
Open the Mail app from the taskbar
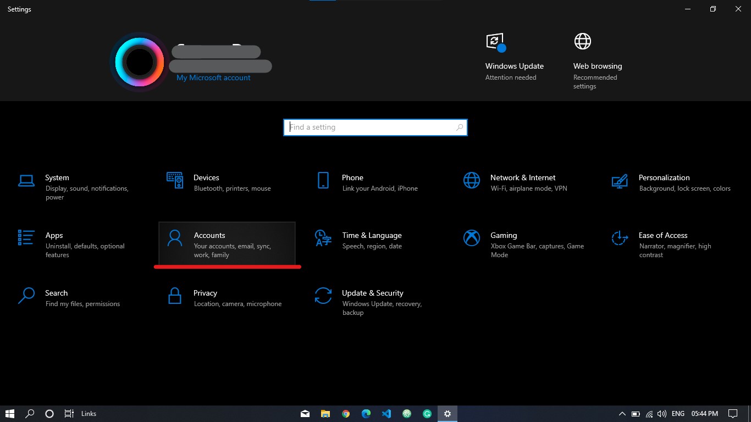[x=305, y=414]
